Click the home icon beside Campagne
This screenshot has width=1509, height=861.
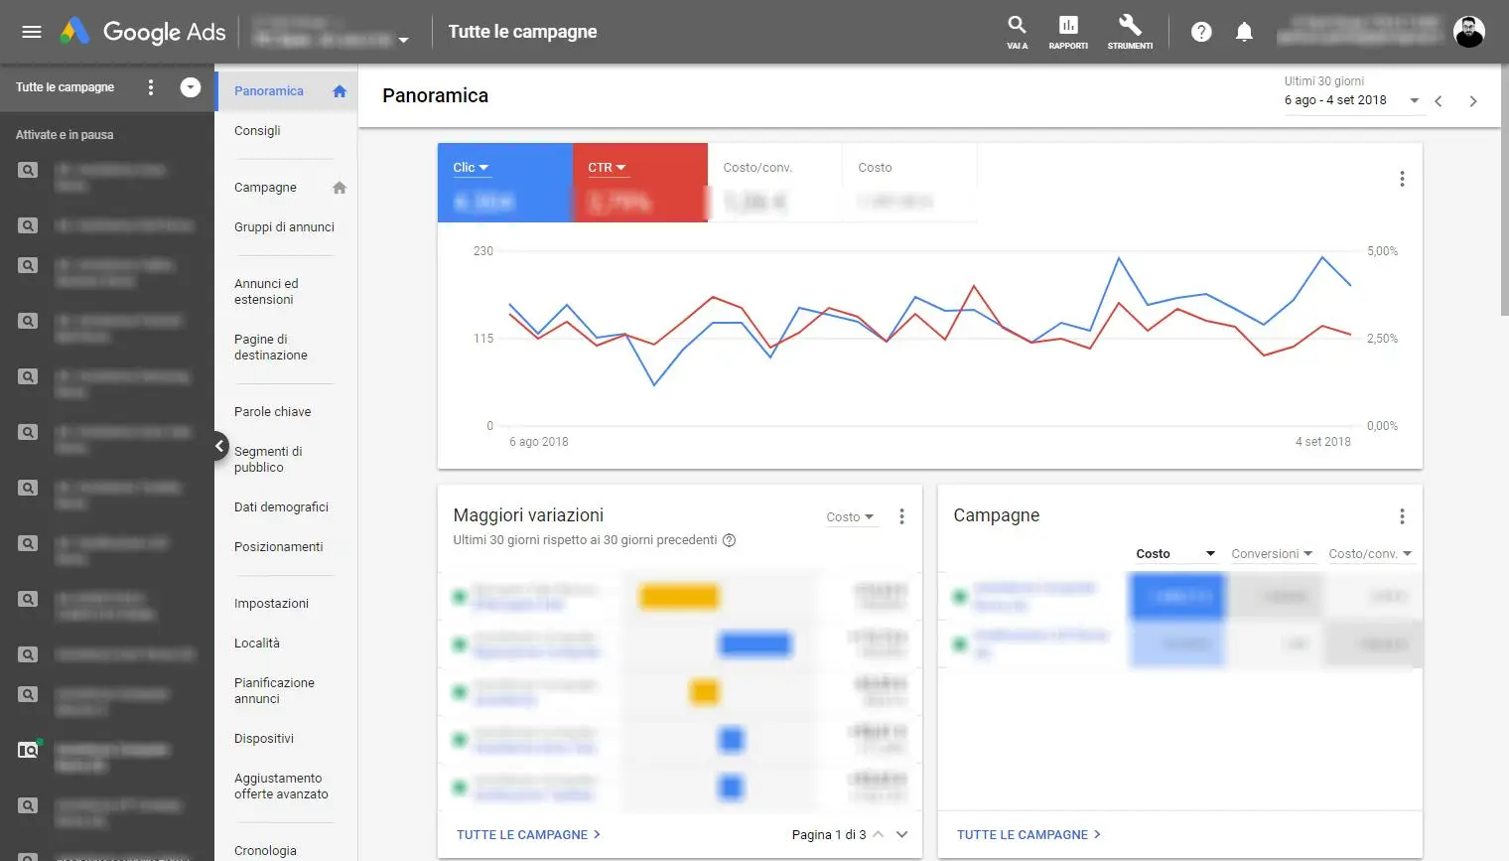(340, 188)
